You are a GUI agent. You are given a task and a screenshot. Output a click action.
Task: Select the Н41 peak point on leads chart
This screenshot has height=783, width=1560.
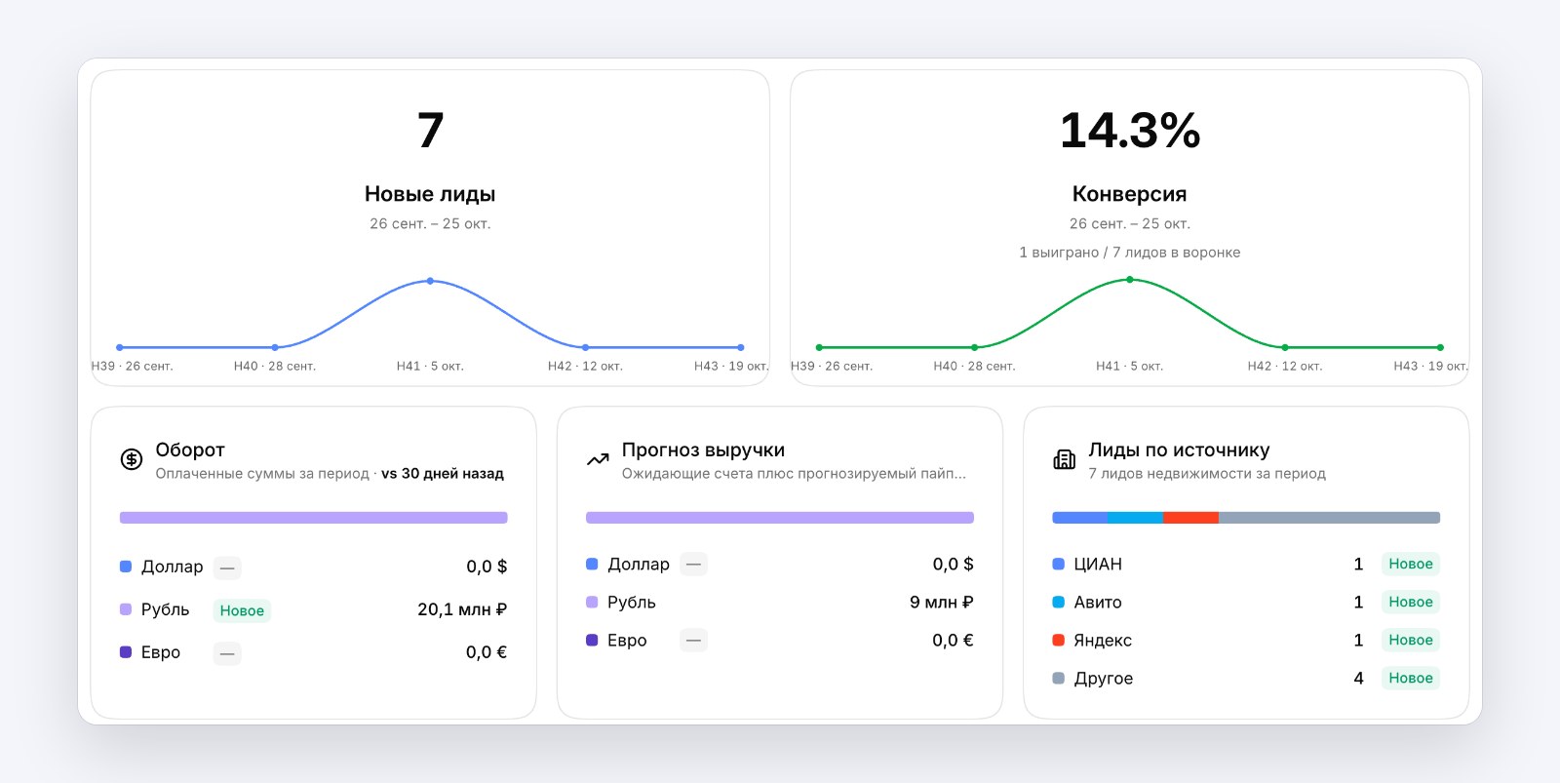pyautogui.click(x=430, y=281)
